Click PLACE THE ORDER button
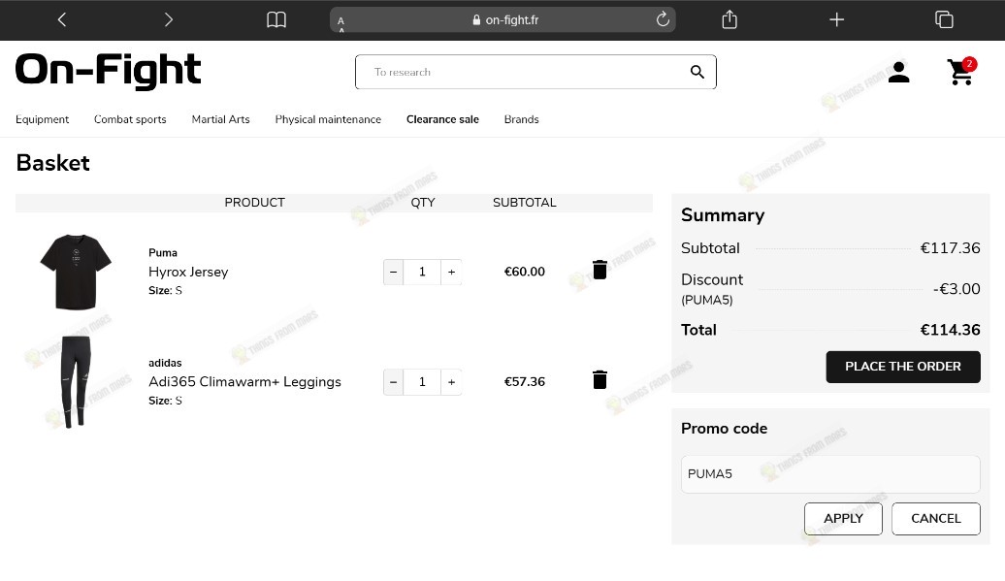This screenshot has height=581, width=1005. (x=903, y=367)
